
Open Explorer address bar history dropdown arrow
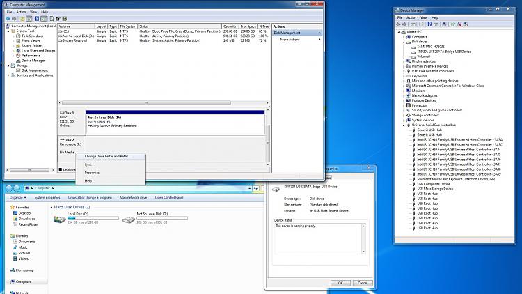tap(249, 188)
